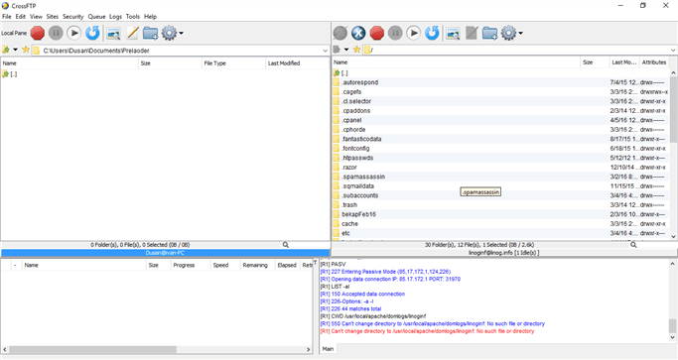Open the Sites menu
Image resolution: width=678 pixels, height=360 pixels.
53,17
